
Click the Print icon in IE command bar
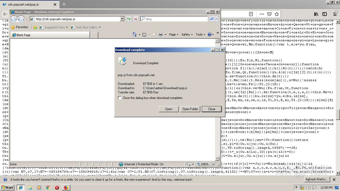[161, 34]
